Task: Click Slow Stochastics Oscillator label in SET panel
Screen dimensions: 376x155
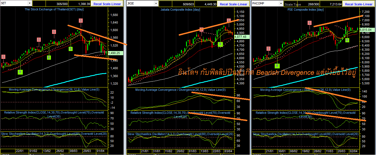Action: coord(53,134)
